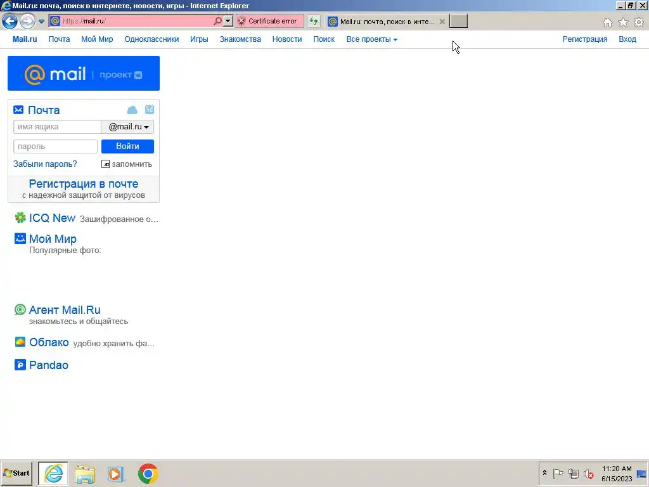Click the Облако cloud icon
Viewport: 649px width, 487px height.
[20, 342]
